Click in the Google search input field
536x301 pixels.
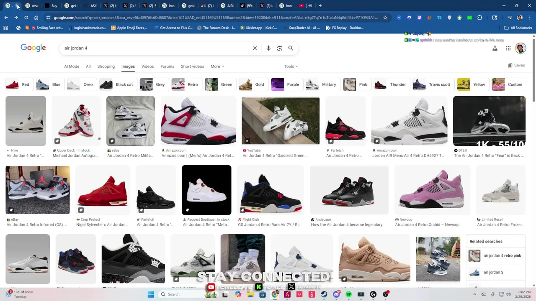155,48
